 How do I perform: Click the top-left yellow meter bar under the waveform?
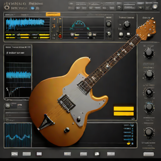pyautogui.click(x=10, y=35)
